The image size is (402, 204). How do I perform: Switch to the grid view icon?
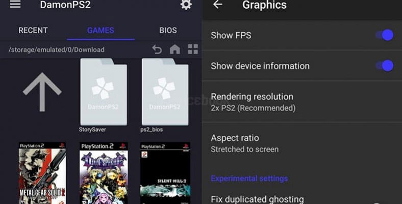(x=193, y=49)
